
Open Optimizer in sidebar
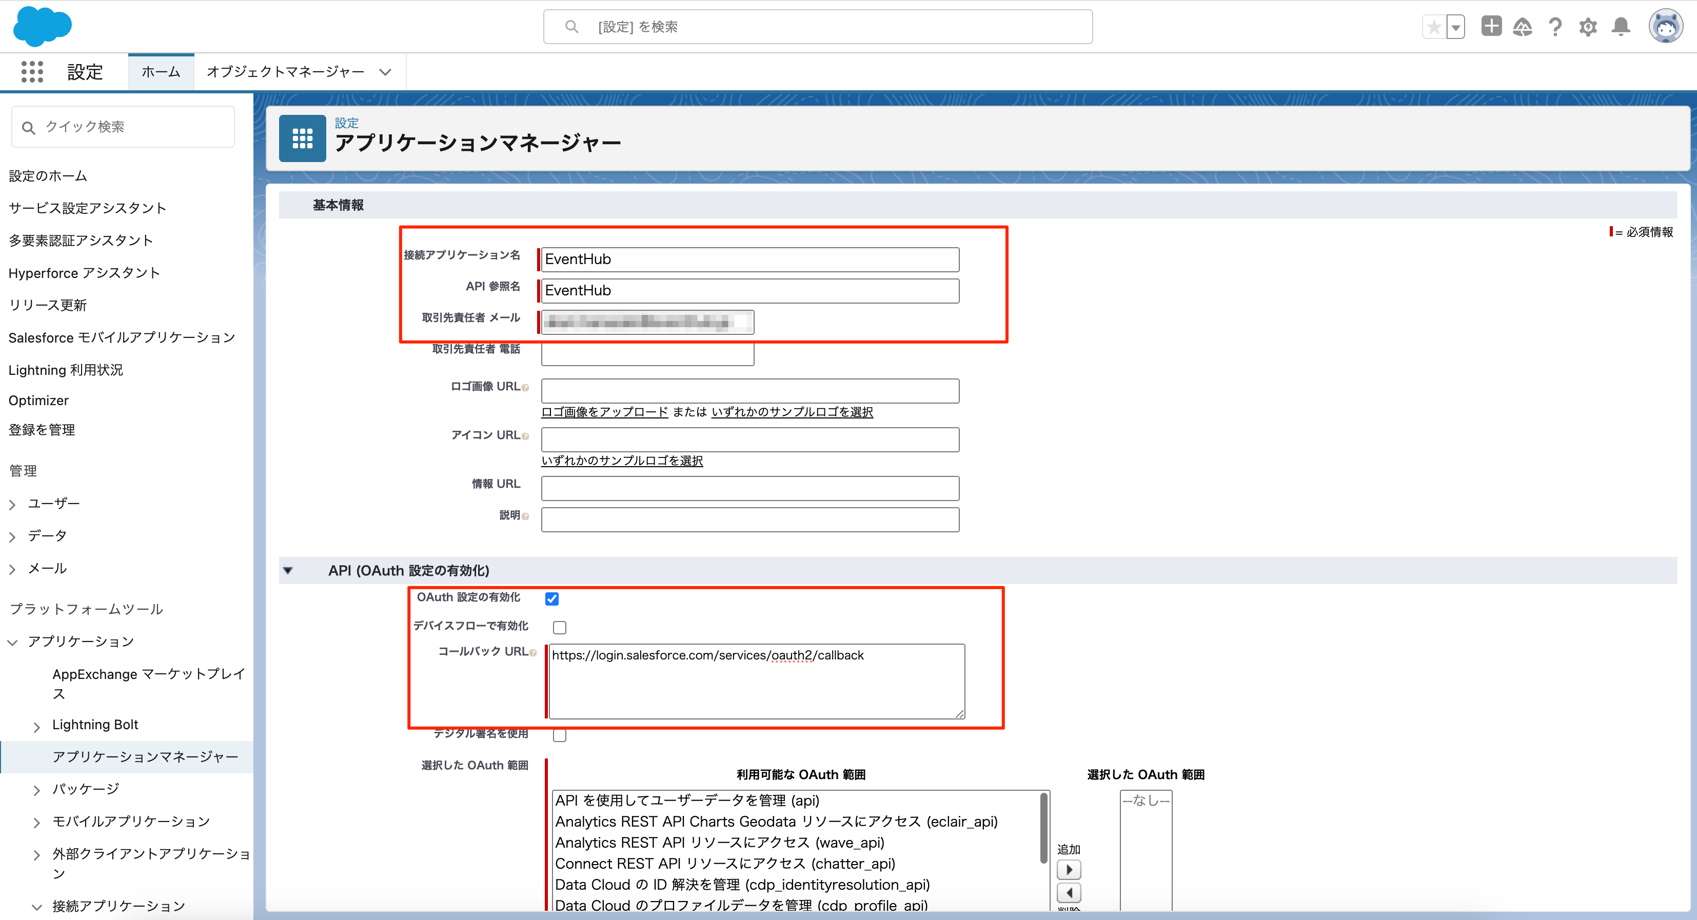[x=39, y=401]
